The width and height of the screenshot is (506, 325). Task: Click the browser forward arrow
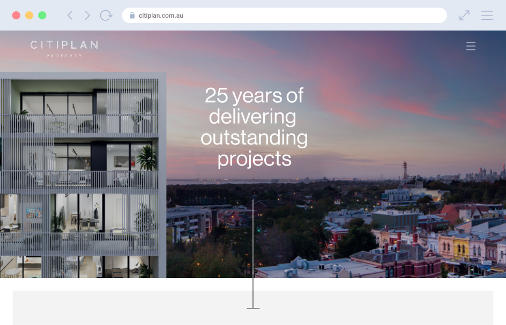point(87,15)
